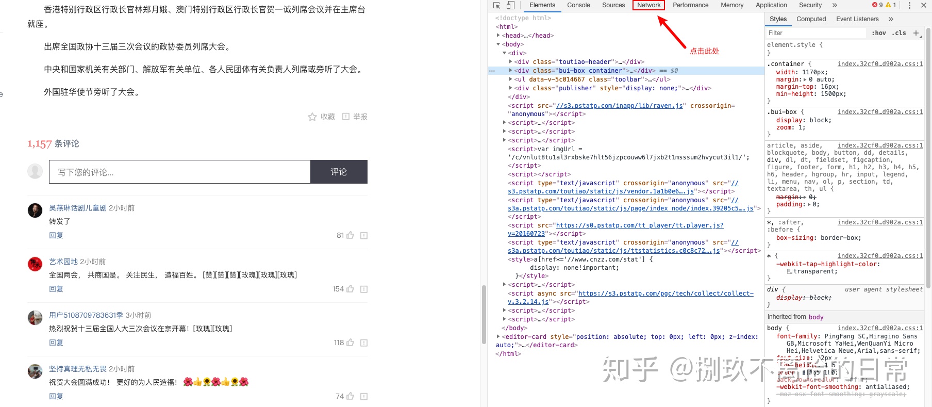Image resolution: width=932 pixels, height=407 pixels.
Task: Open the Event Listeners tab
Action: [857, 19]
